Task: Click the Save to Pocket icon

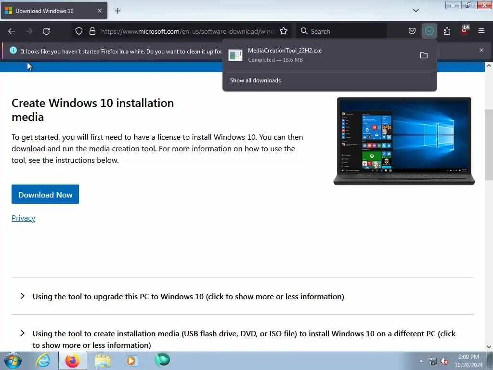Action: click(x=412, y=31)
